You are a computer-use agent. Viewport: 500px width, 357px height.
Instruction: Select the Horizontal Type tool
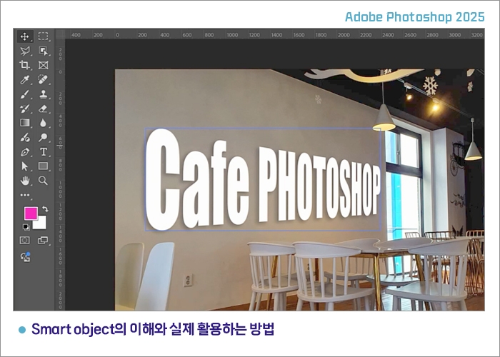[x=43, y=151]
